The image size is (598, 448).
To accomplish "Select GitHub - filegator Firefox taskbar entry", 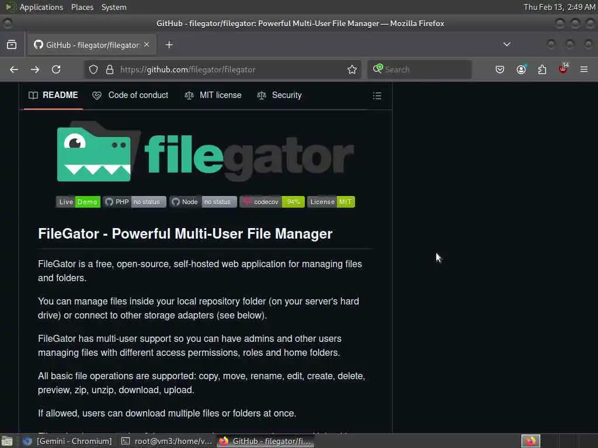I will pos(266,441).
